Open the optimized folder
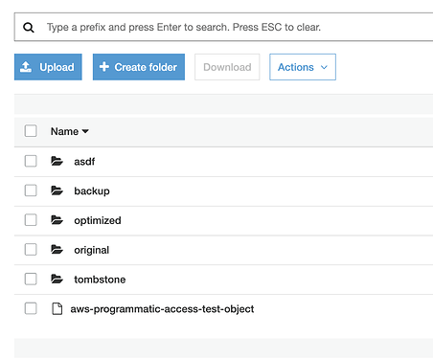This screenshot has height=359, width=433. coord(98,220)
